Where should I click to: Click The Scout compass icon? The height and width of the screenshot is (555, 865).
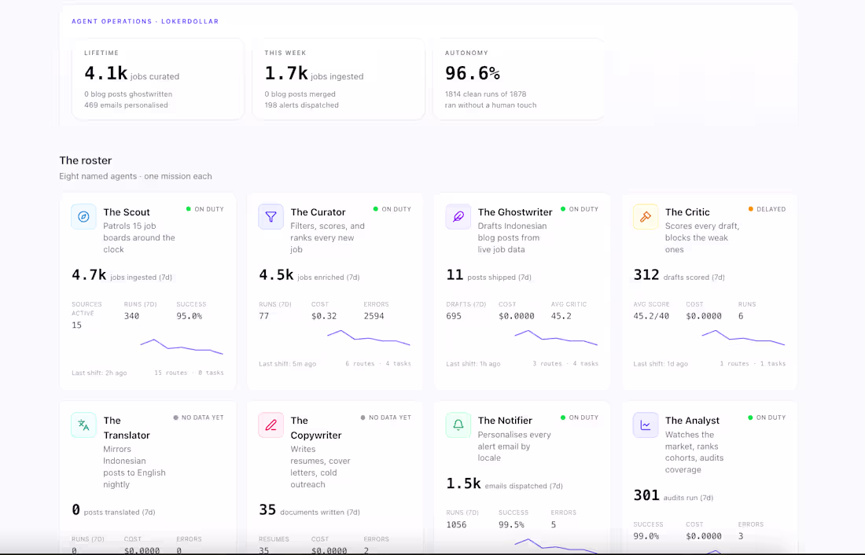[x=83, y=217]
